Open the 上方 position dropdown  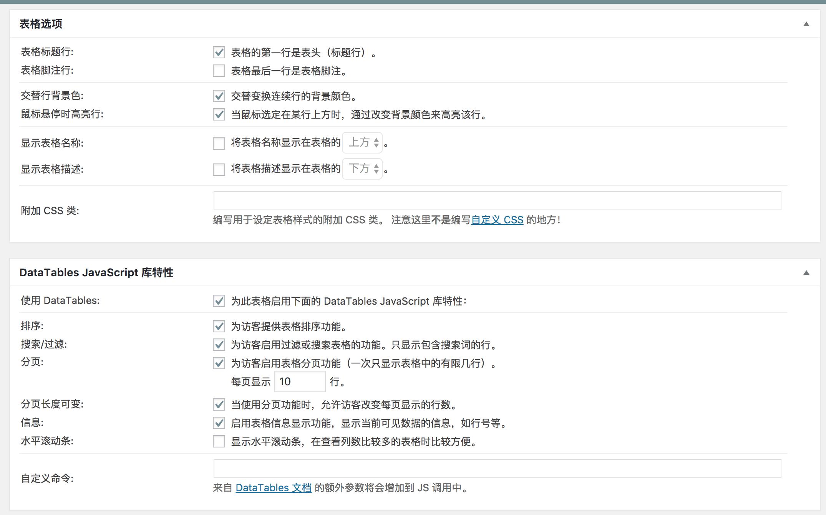coord(362,144)
